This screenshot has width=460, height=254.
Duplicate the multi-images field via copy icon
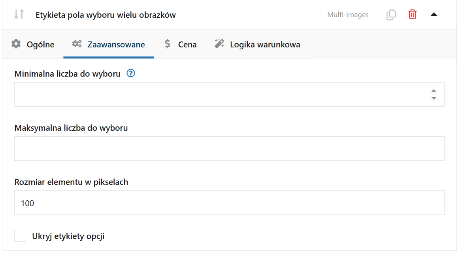tap(391, 15)
